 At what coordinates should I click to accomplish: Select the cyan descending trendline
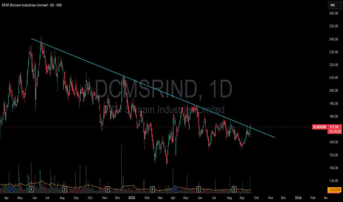click(153, 88)
